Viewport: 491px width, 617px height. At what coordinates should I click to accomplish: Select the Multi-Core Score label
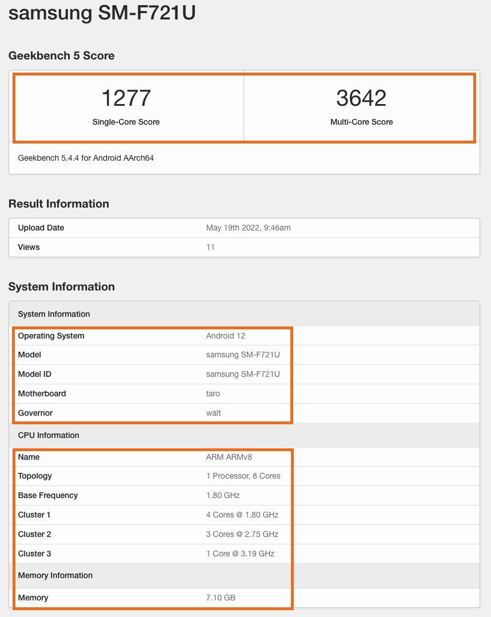click(361, 122)
